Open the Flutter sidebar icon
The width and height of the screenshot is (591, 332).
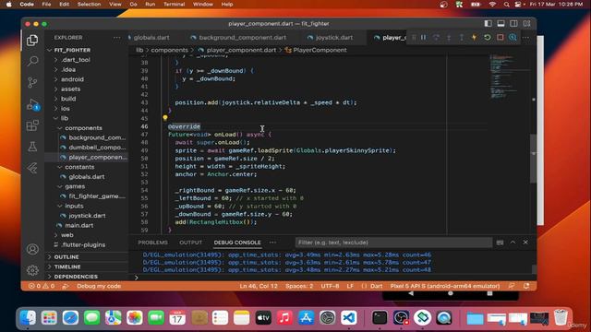tap(32, 168)
